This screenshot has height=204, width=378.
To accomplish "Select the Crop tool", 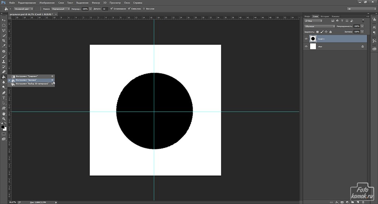I will 4,40.
